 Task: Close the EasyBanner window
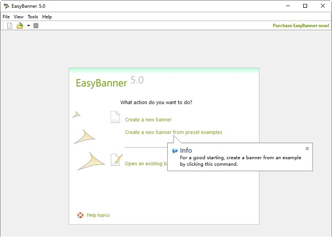point(323,6)
